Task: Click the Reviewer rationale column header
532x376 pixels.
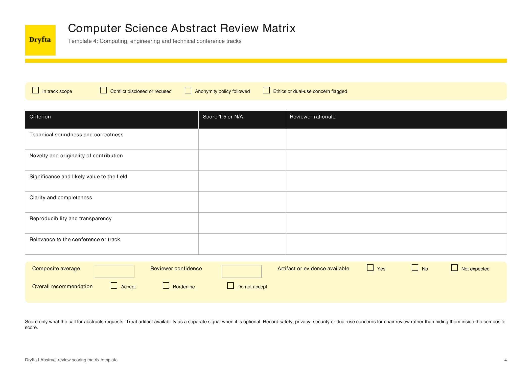Action: (x=396, y=120)
